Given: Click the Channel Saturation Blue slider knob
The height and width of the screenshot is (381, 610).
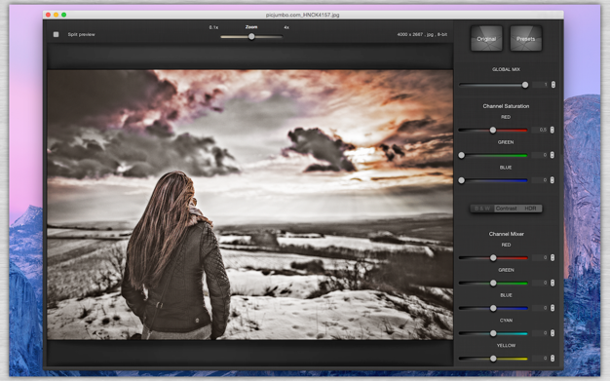Looking at the screenshot, I should pos(461,180).
